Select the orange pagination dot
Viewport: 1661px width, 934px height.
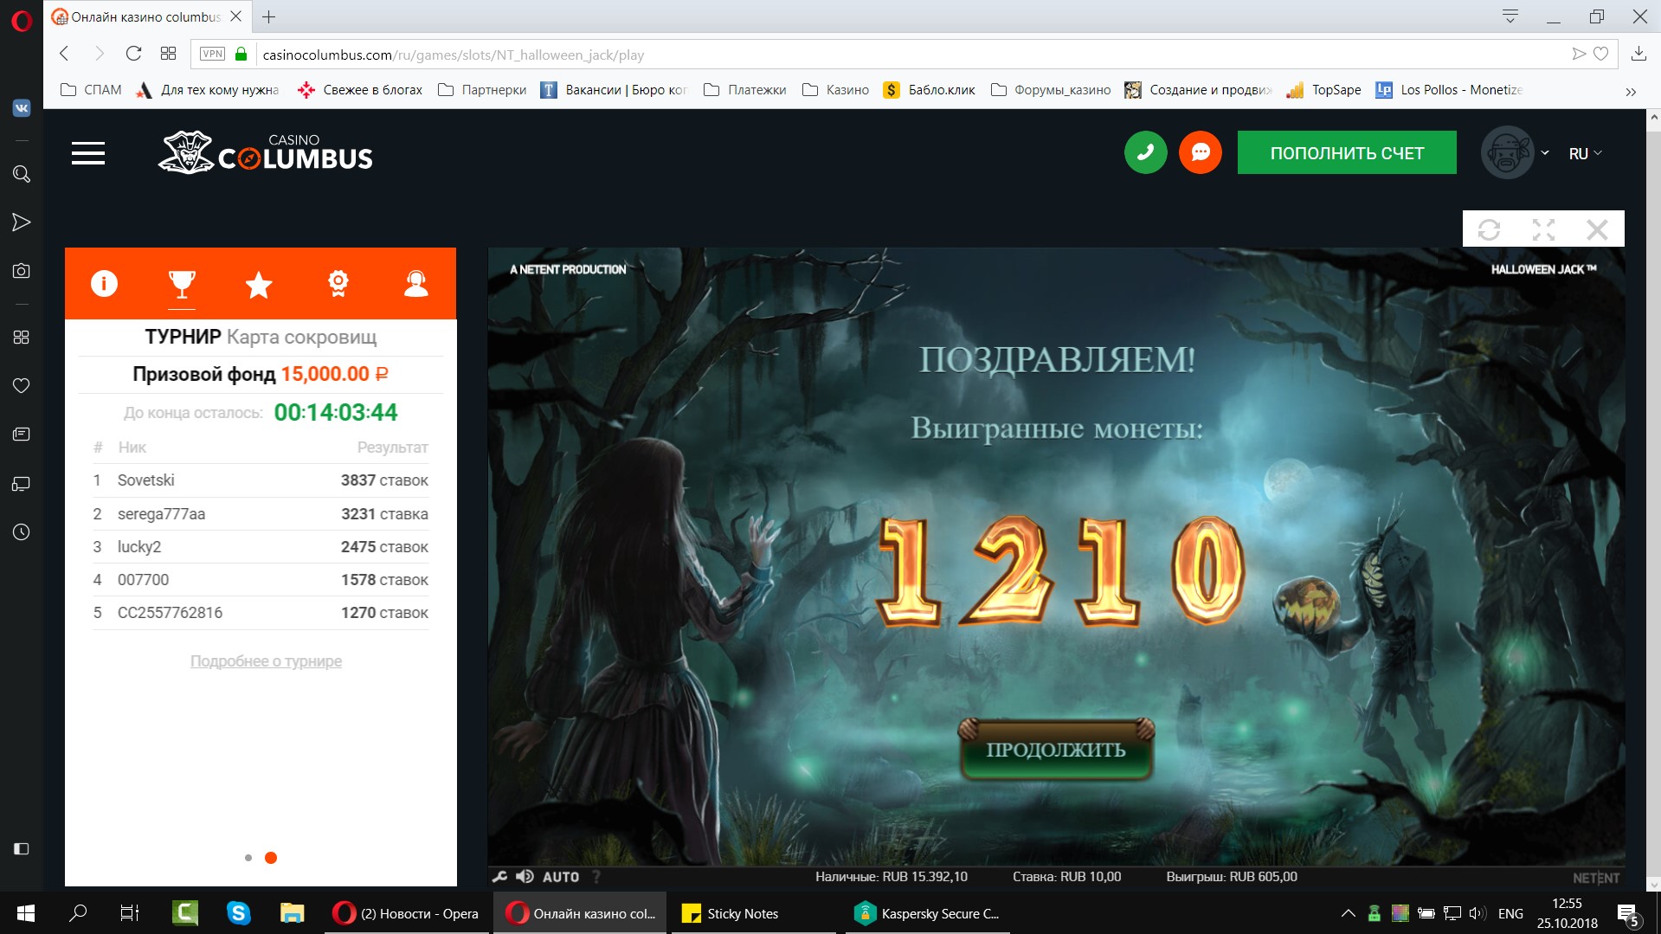click(271, 858)
